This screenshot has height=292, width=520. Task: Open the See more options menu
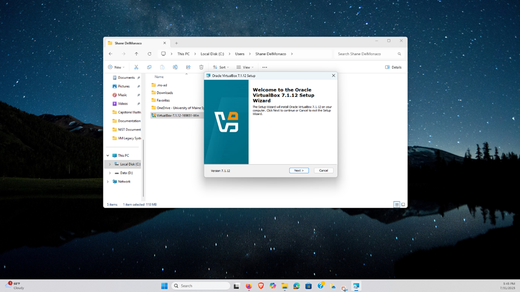[265, 67]
